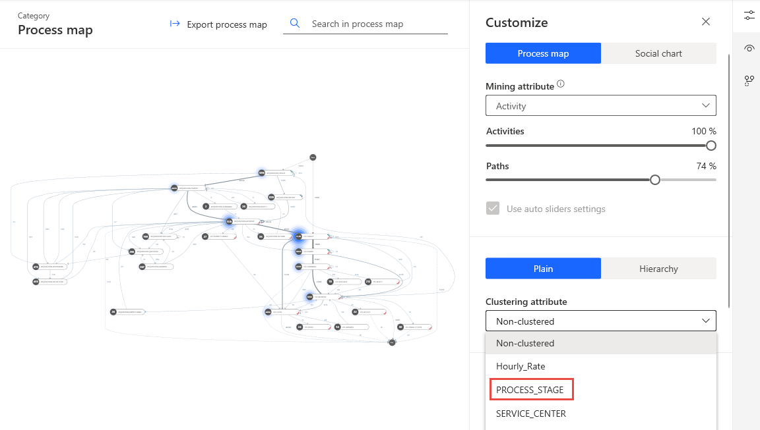
Task: Select the Plain view option
Action: coord(543,269)
